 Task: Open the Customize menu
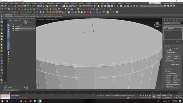coord(74,3)
